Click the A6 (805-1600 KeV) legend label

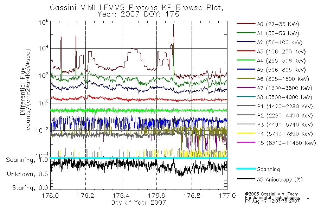(x=283, y=79)
